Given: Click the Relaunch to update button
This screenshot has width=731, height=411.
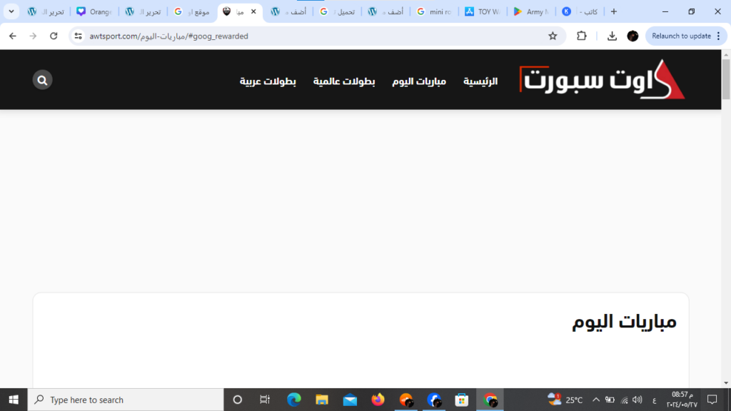Looking at the screenshot, I should click(x=681, y=36).
